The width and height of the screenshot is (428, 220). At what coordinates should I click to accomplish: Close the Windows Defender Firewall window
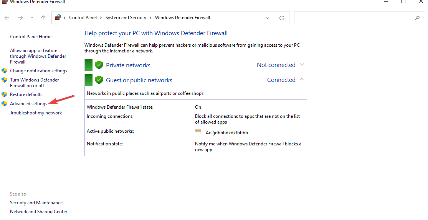pos(421,2)
